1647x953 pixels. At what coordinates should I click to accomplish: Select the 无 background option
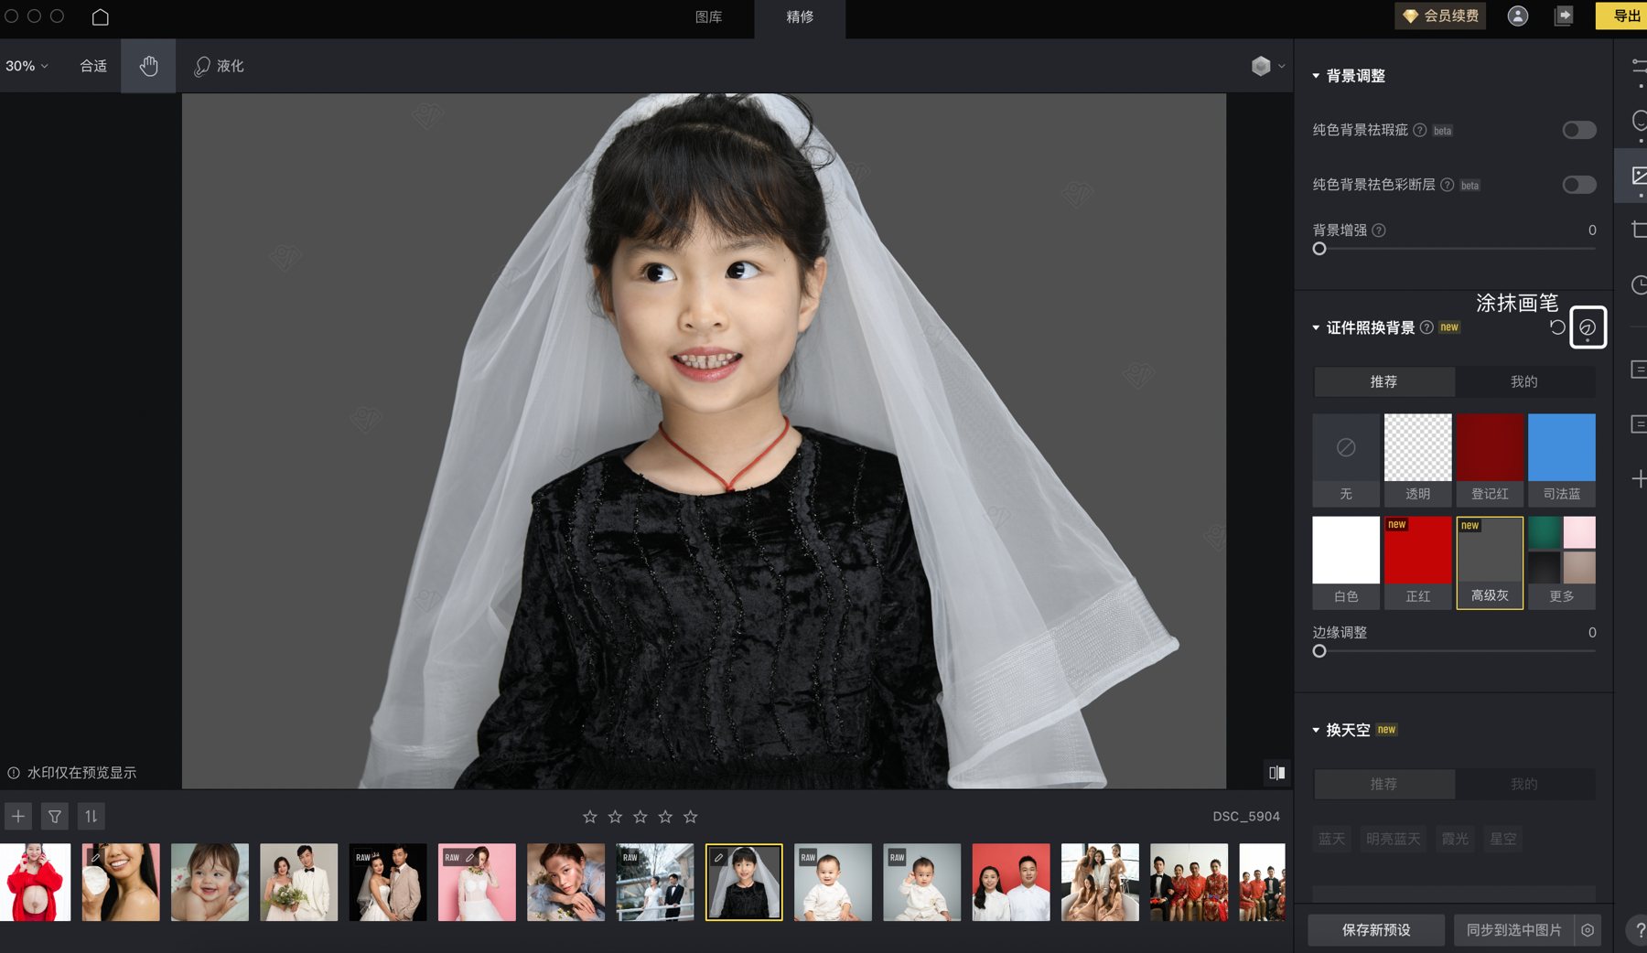pyautogui.click(x=1346, y=460)
